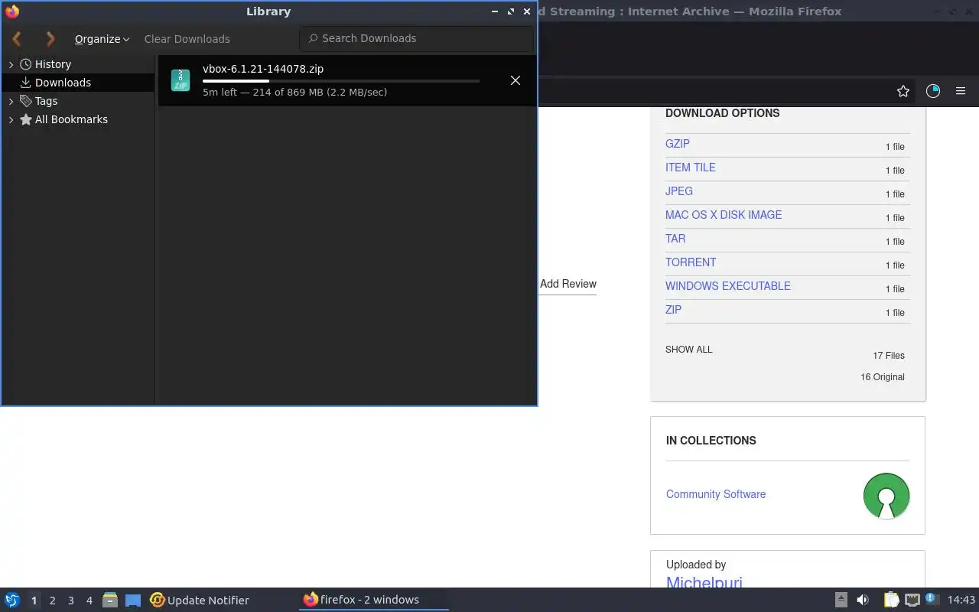Click green Community Software collection logo
Screen dimensions: 979x612
pos(886,496)
